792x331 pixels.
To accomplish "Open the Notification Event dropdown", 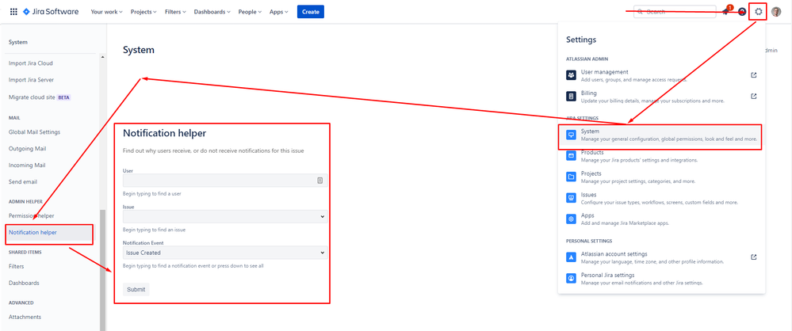I will pos(225,253).
